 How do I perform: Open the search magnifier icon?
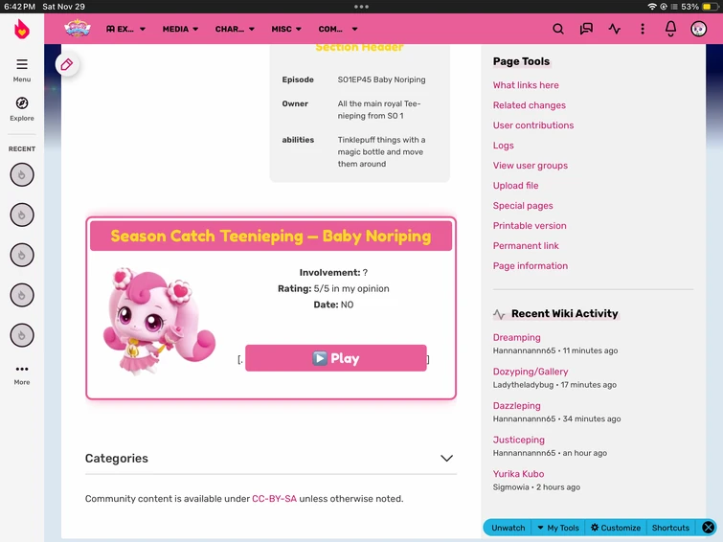(x=558, y=29)
